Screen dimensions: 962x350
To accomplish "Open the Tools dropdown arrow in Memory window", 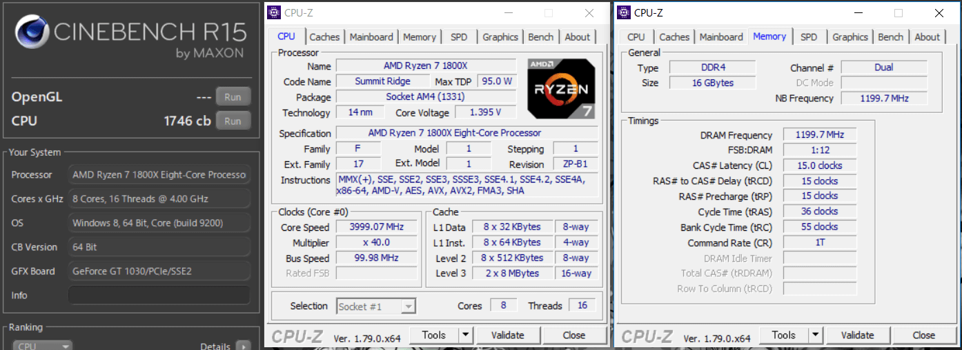I will coord(815,336).
